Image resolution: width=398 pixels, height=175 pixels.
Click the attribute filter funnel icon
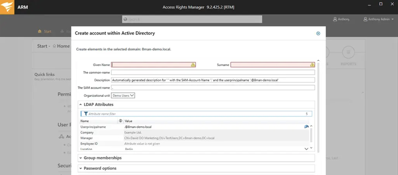pyautogui.click(x=86, y=114)
